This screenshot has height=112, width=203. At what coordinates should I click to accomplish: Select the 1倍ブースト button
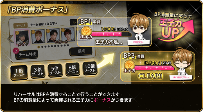(x=19, y=73)
